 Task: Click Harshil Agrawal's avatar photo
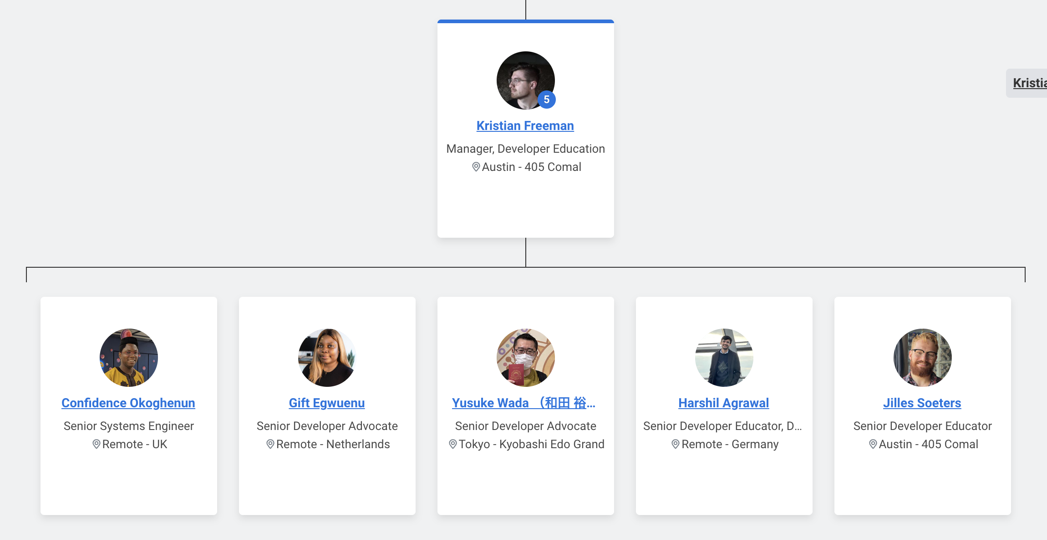(724, 358)
